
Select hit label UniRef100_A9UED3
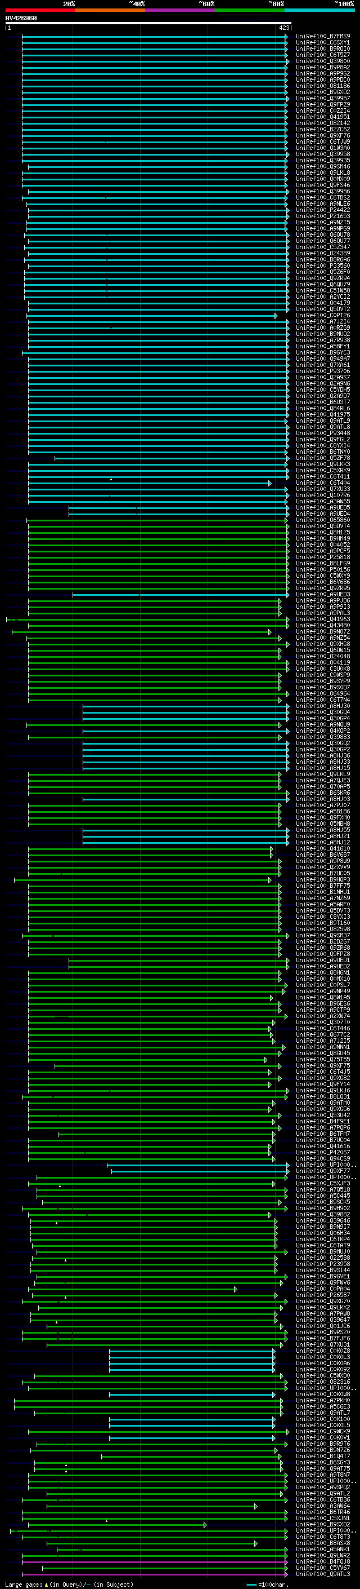pyautogui.click(x=323, y=595)
